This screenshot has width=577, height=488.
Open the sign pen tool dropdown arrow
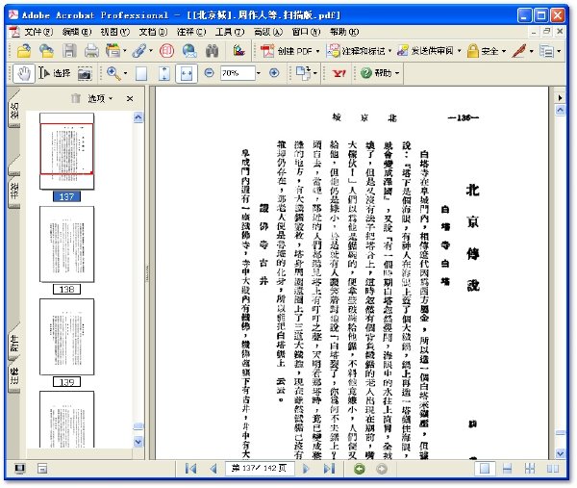[531, 51]
